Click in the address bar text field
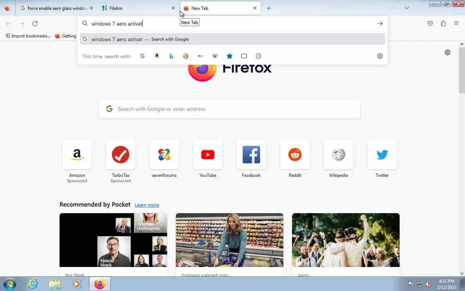The width and height of the screenshot is (465, 291). coord(232,24)
